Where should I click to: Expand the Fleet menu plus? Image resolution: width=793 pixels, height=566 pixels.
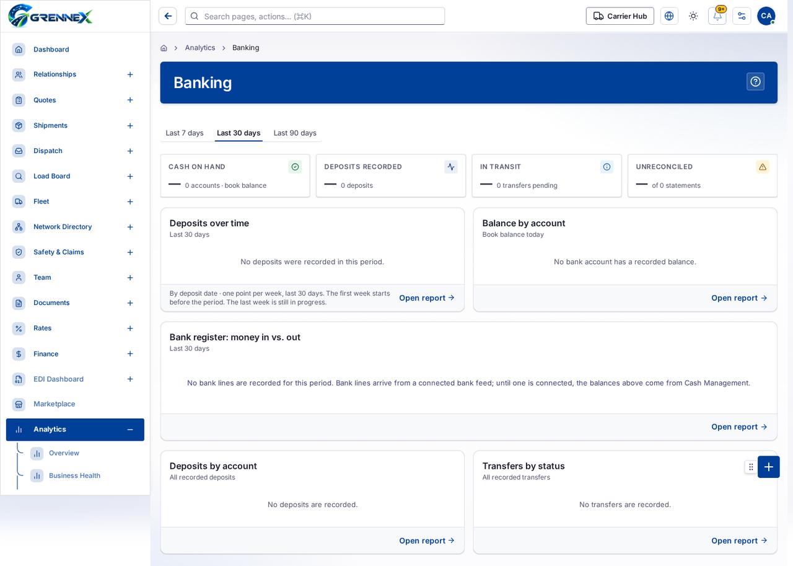(130, 201)
